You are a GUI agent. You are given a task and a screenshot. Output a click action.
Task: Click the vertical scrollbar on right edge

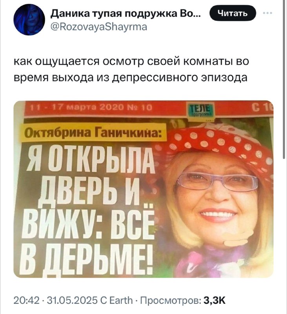[x=284, y=80]
